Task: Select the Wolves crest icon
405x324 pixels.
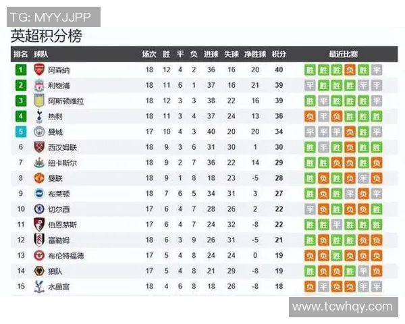Action: 39,271
